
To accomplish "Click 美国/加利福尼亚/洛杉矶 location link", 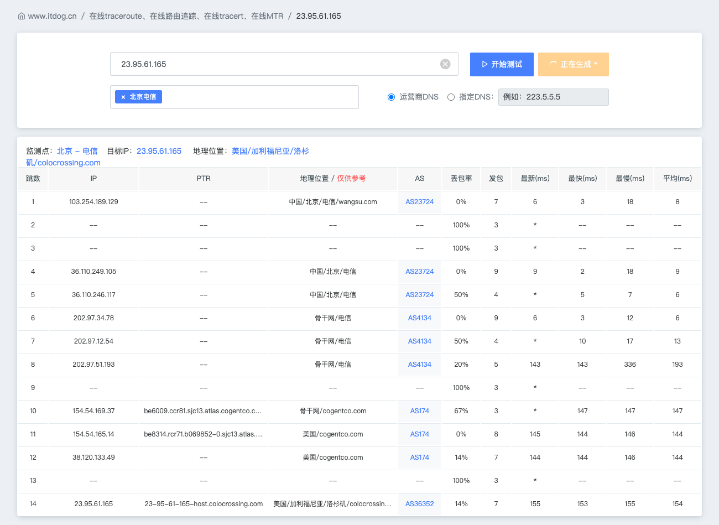I will pyautogui.click(x=270, y=151).
